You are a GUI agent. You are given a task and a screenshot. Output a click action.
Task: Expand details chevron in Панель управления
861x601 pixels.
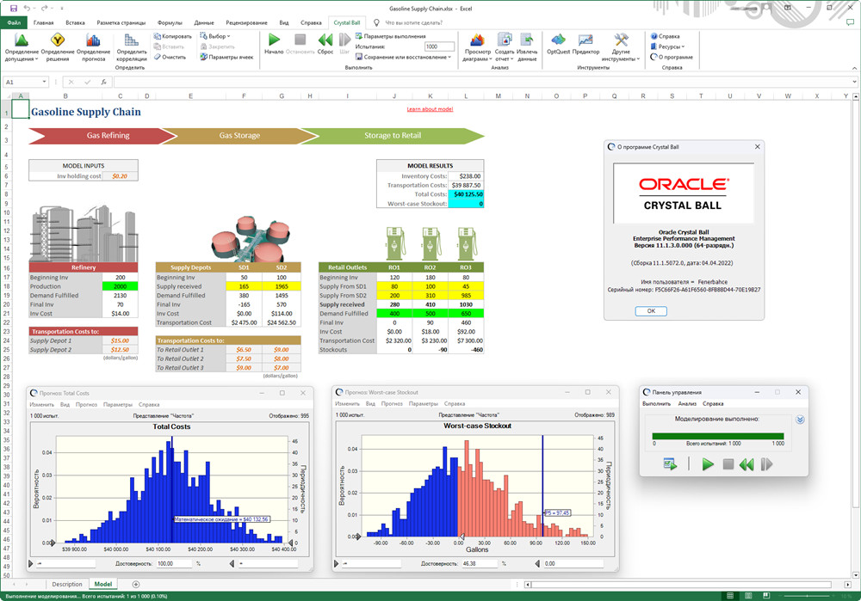tap(800, 420)
